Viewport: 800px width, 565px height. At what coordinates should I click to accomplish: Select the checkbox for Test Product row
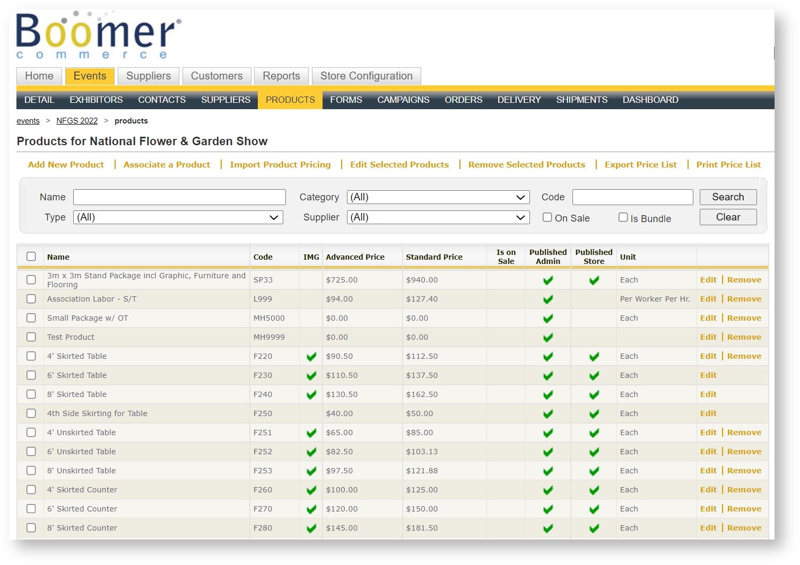click(31, 337)
